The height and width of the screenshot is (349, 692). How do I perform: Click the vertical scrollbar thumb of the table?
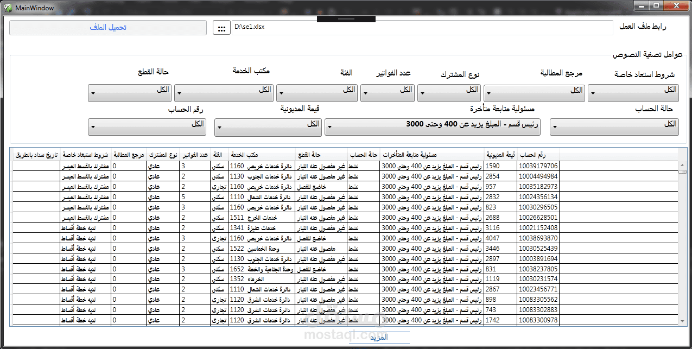click(683, 171)
